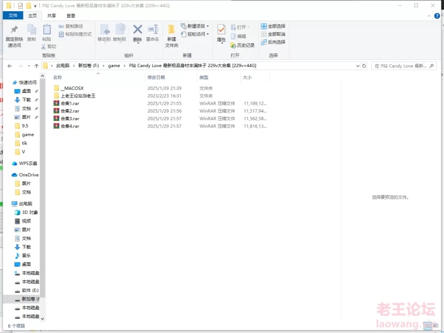Click This PC breadcrumb in address bar
The width and height of the screenshot is (444, 333).
click(63, 66)
